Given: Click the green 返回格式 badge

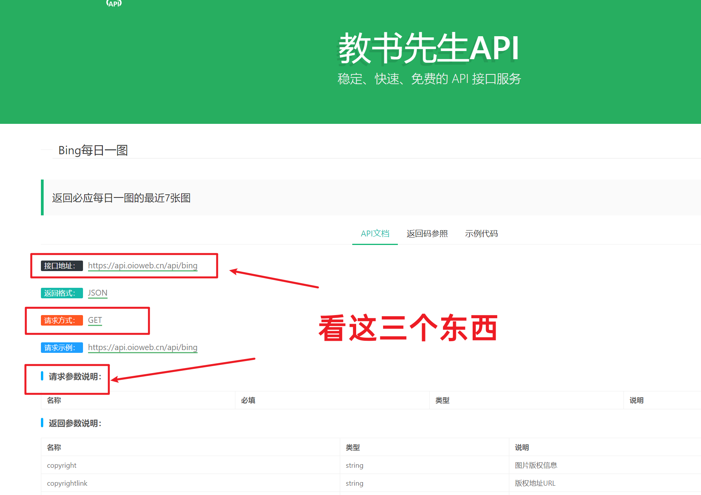Looking at the screenshot, I should coord(62,293).
